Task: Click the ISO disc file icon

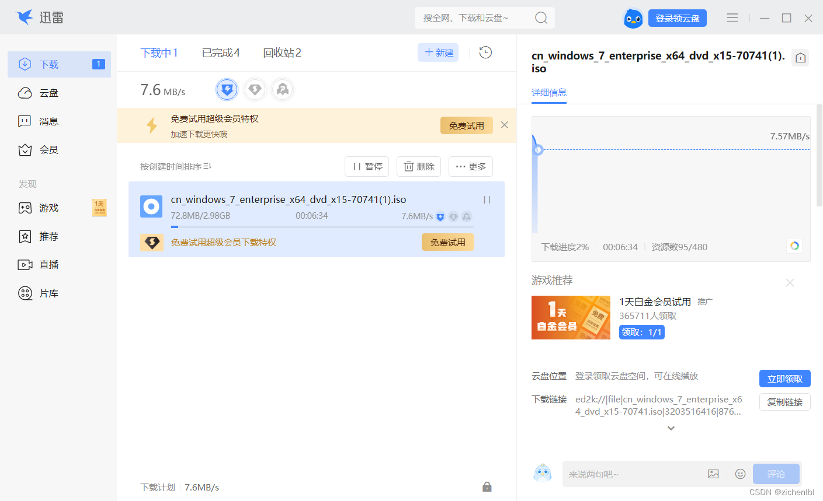Action: [151, 206]
